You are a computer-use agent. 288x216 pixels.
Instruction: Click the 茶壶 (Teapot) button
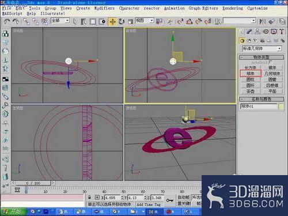coord(251,91)
